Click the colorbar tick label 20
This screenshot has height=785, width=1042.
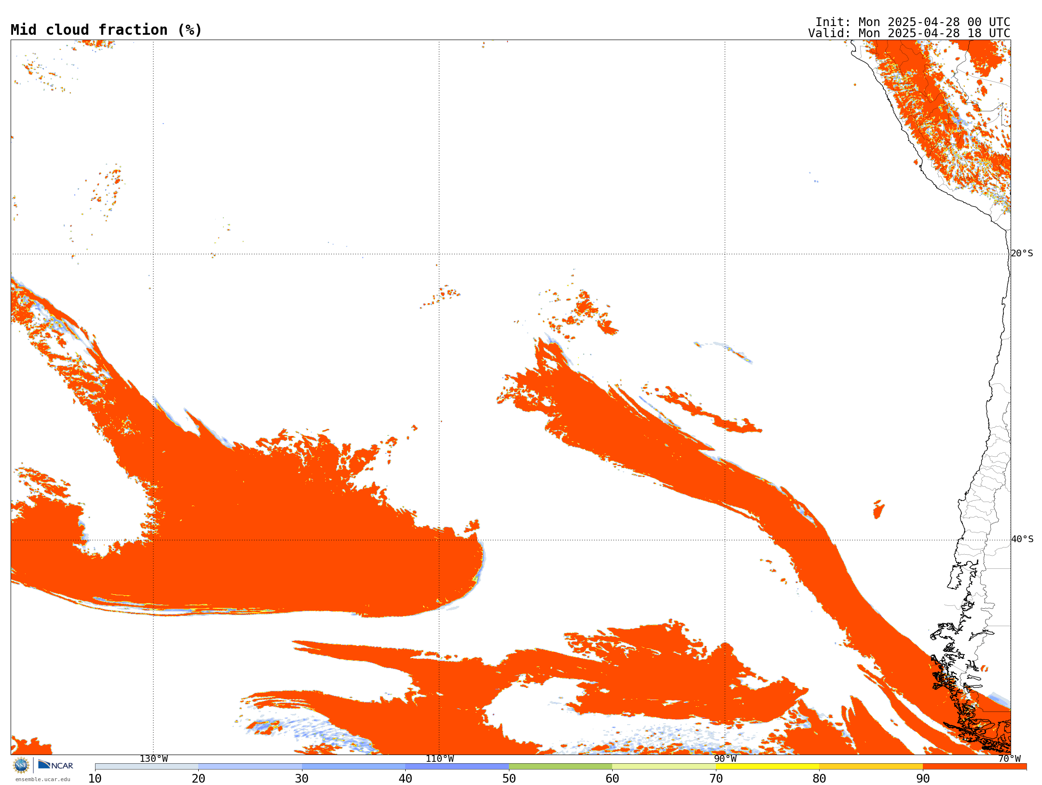pos(198,779)
